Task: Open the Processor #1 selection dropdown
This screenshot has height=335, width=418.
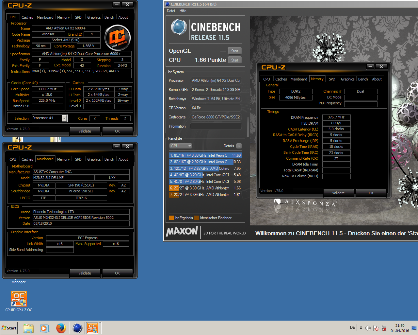Action: [64, 118]
